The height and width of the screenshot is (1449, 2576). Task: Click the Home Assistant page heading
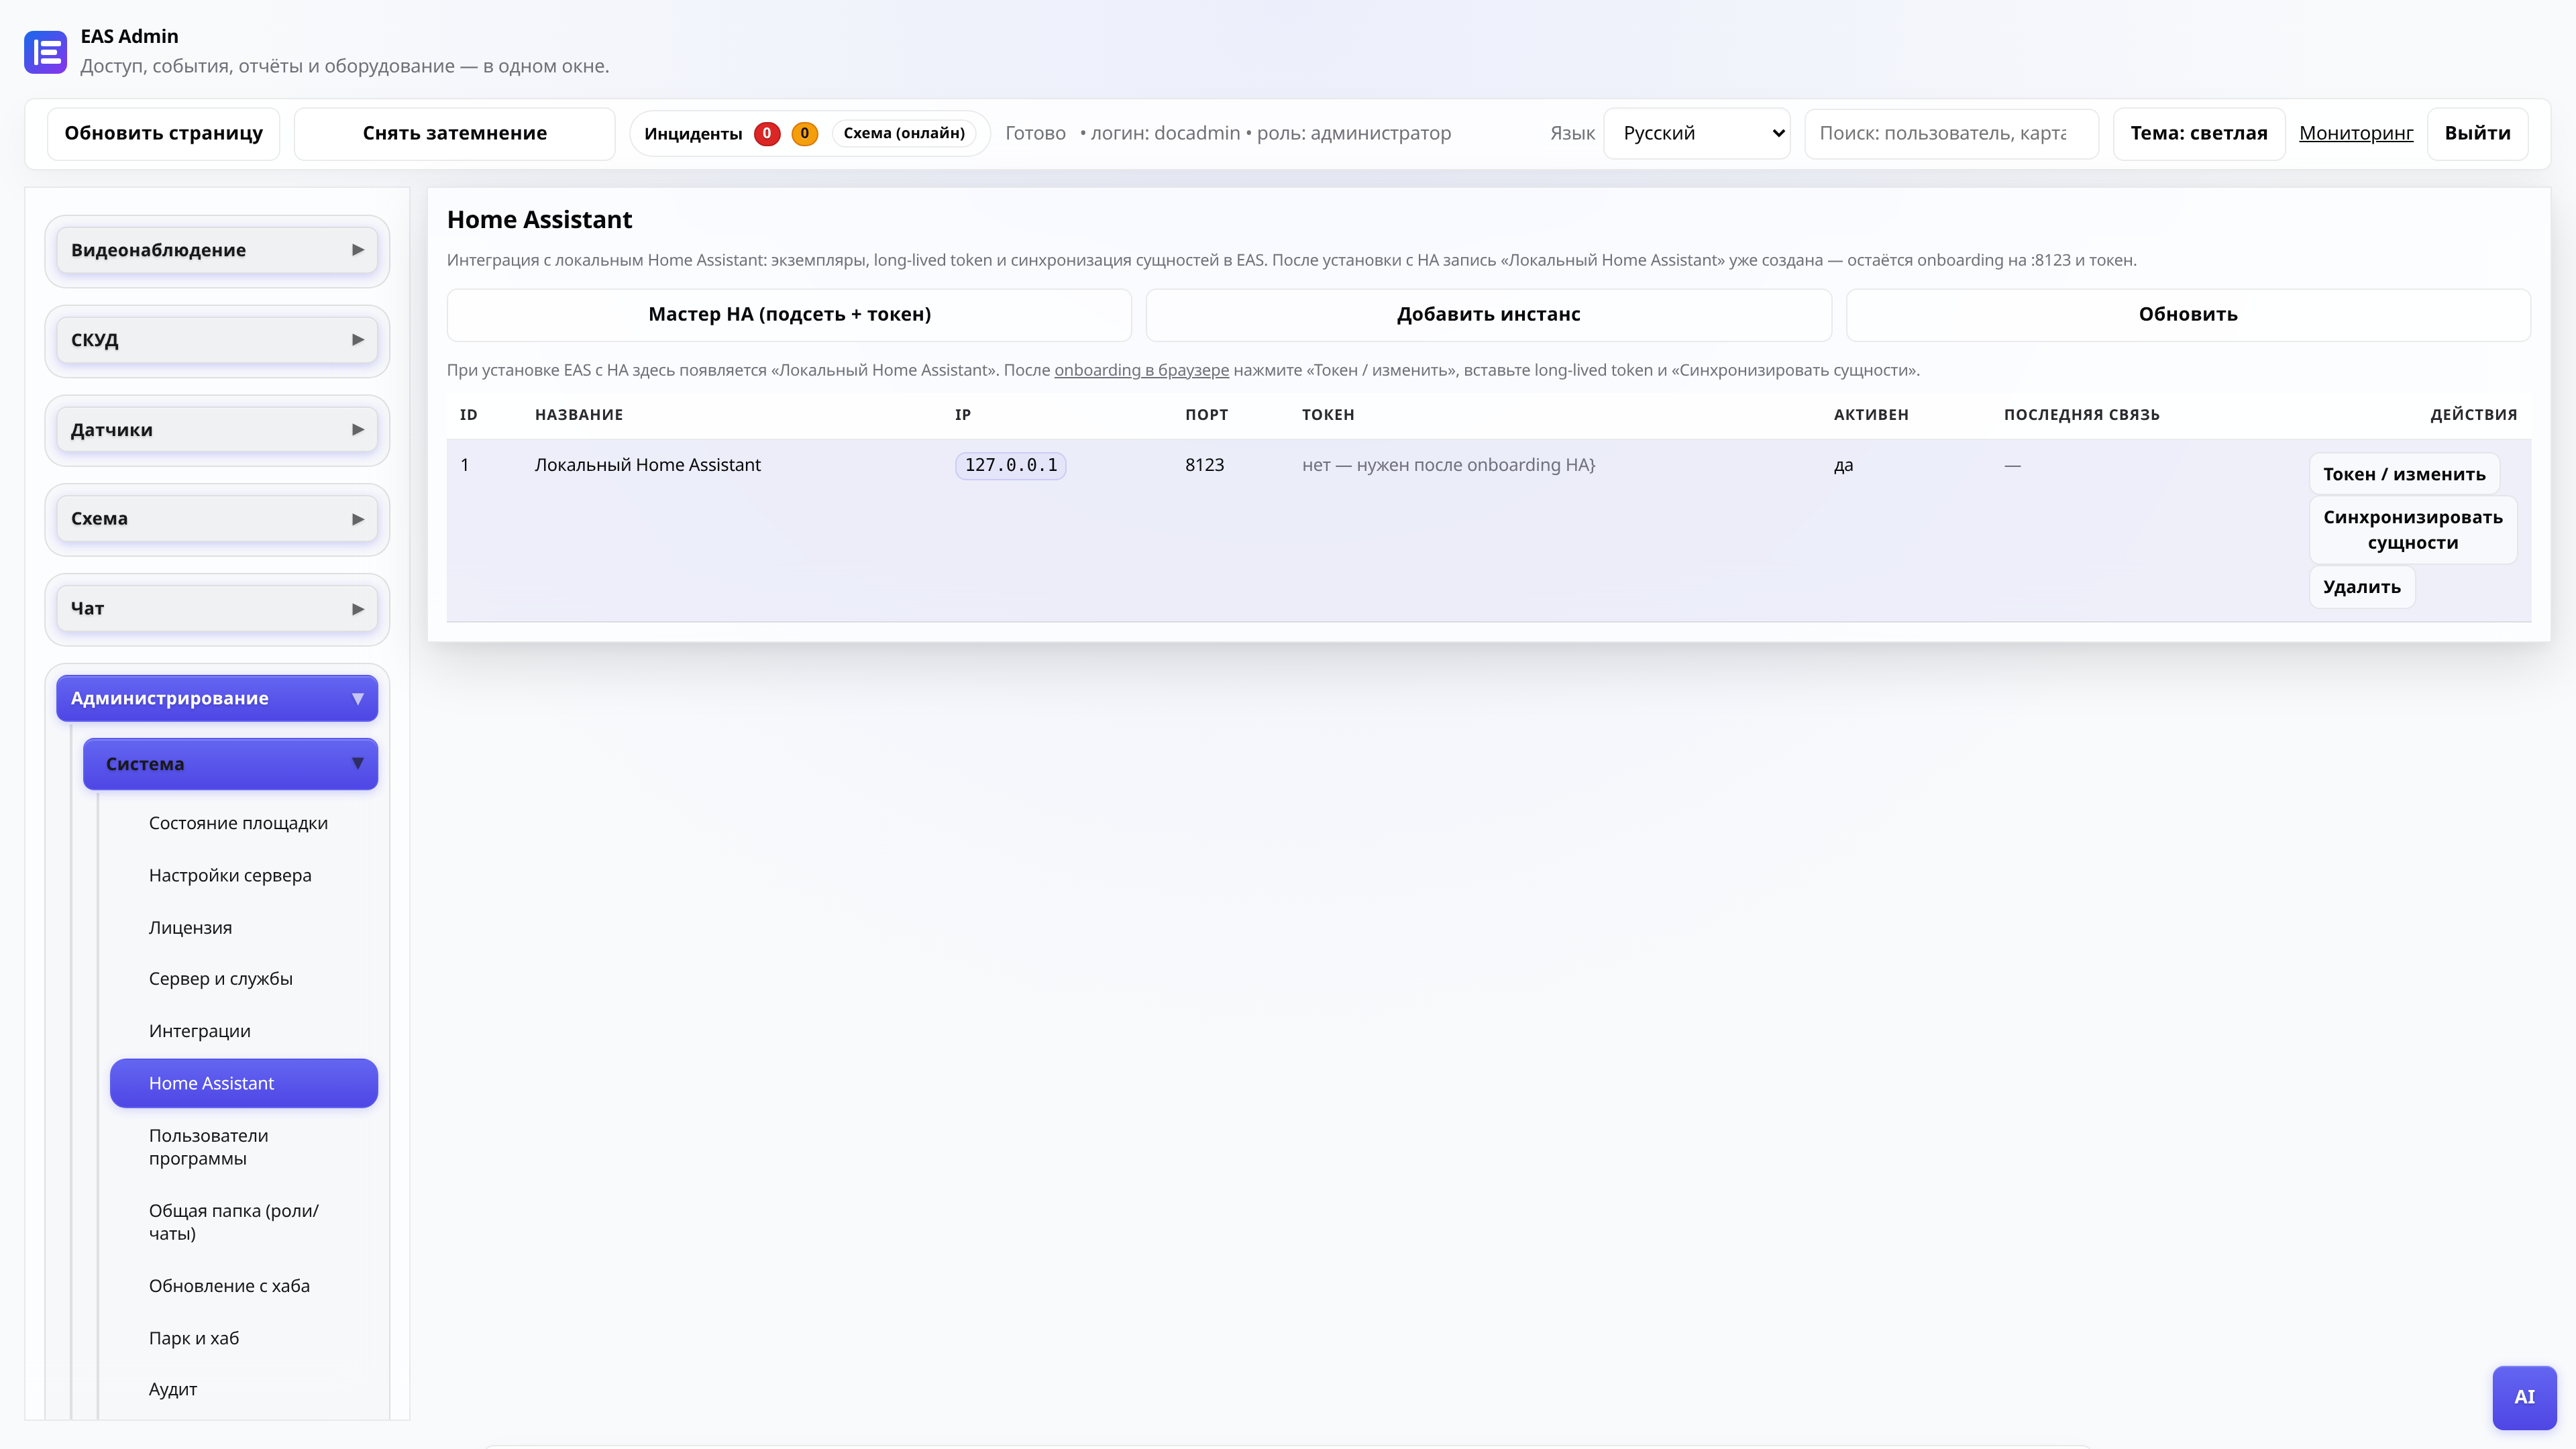point(539,220)
